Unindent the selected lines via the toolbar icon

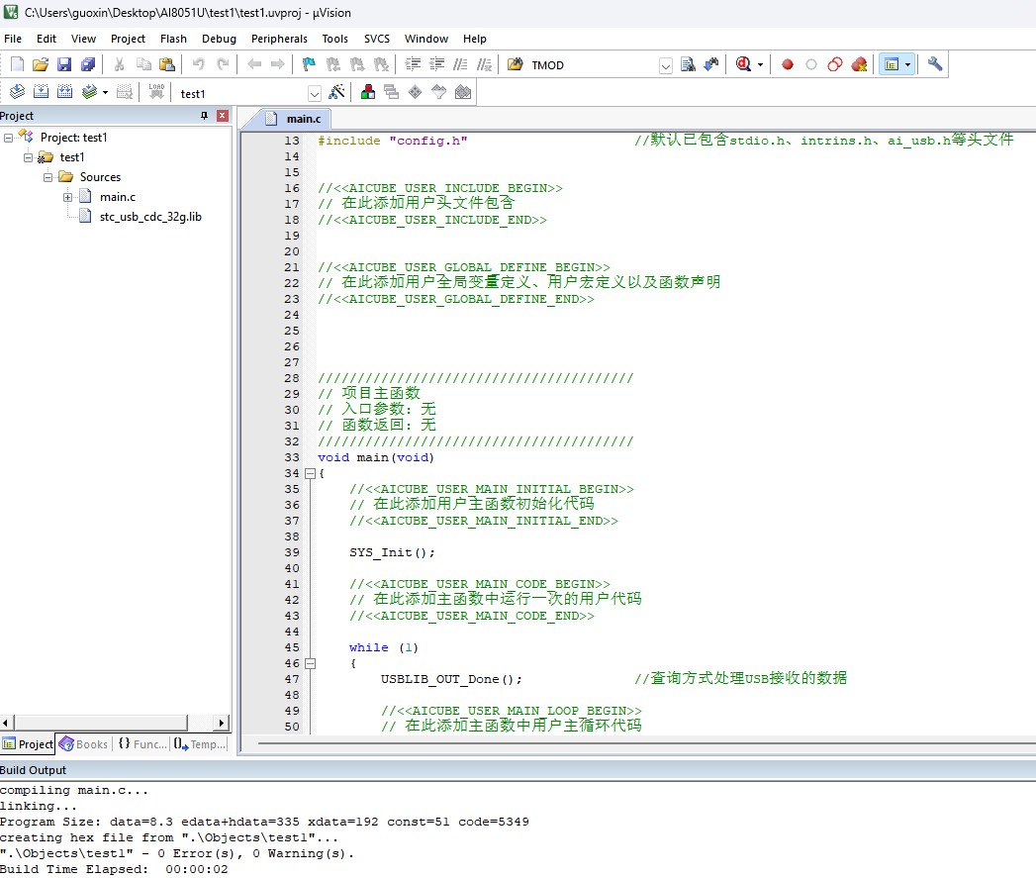(x=436, y=64)
